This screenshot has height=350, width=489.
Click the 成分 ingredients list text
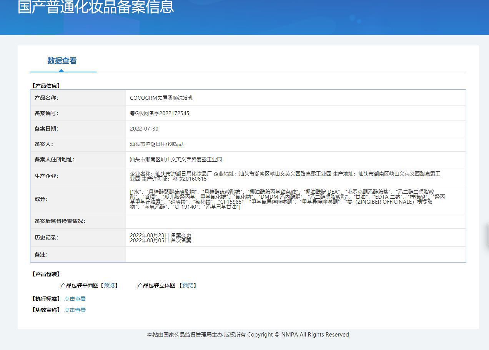point(284,199)
